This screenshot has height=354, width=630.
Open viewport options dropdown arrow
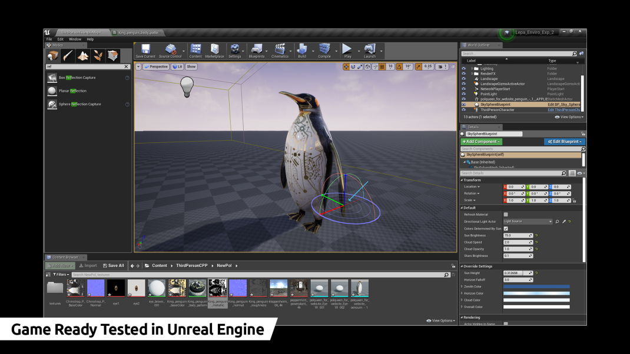pos(138,66)
